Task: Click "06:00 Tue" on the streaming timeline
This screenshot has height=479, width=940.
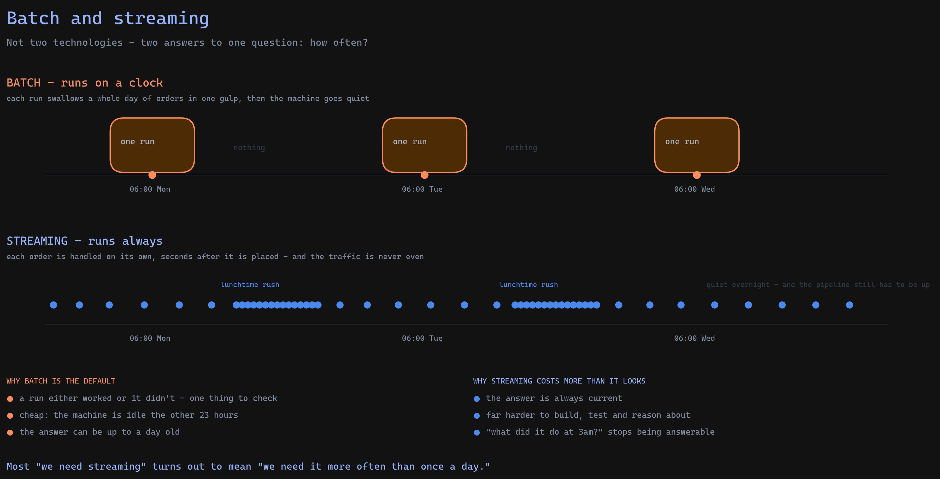Action: (x=422, y=339)
